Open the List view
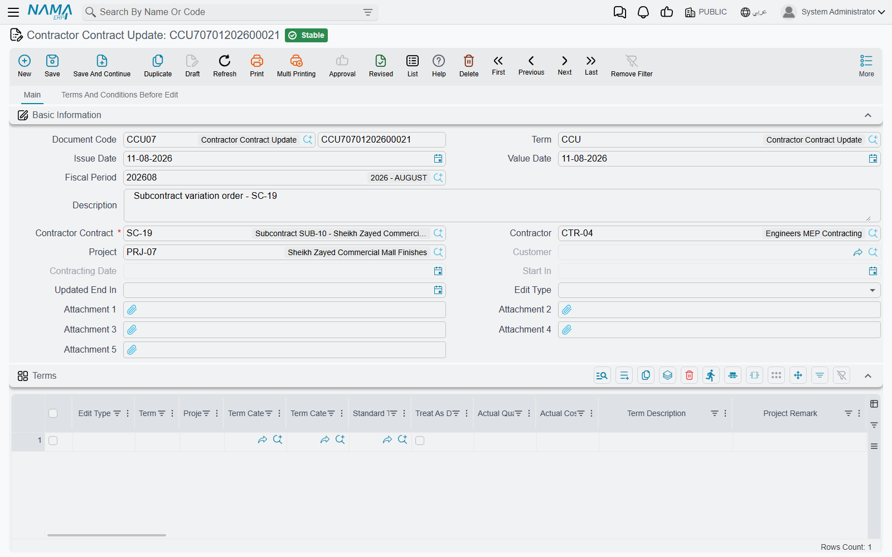This screenshot has height=557, width=892. 413,66
